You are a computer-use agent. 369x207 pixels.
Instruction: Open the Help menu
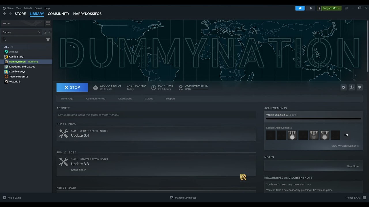click(x=47, y=8)
